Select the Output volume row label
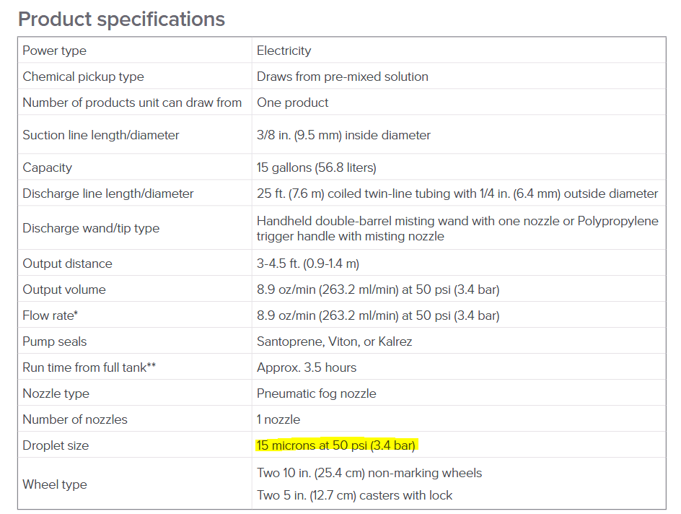Viewport: 681px width, 514px height. point(63,289)
